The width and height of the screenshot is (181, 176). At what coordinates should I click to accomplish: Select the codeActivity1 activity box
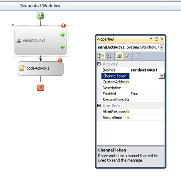tap(41, 69)
